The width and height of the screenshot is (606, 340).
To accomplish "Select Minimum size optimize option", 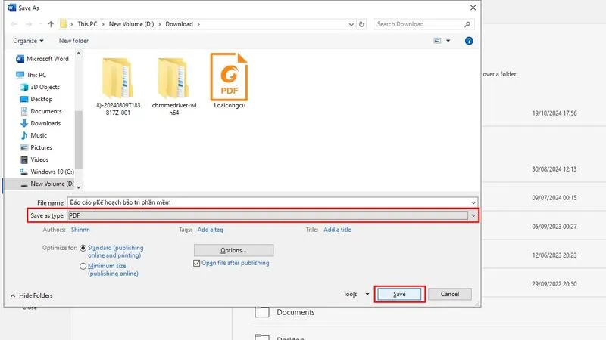I will [83, 267].
